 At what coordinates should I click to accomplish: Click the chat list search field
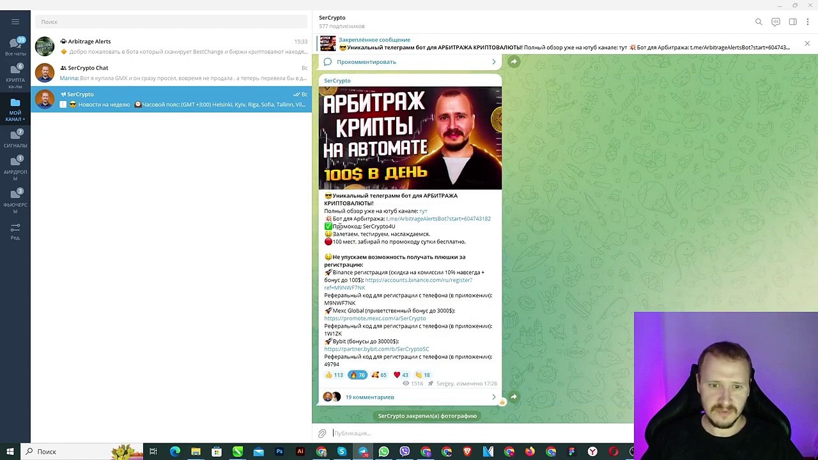pyautogui.click(x=171, y=22)
